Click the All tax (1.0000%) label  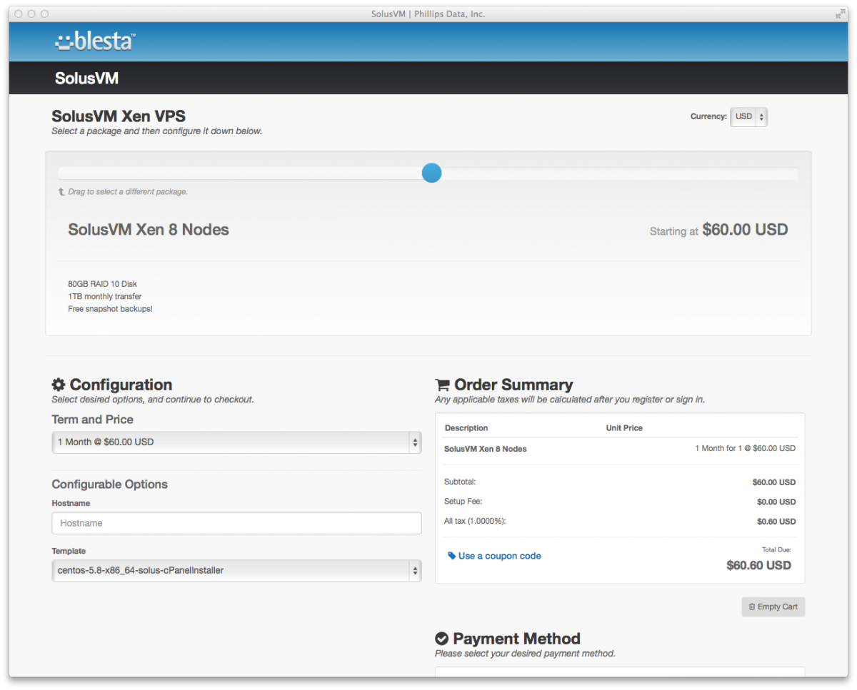click(475, 521)
